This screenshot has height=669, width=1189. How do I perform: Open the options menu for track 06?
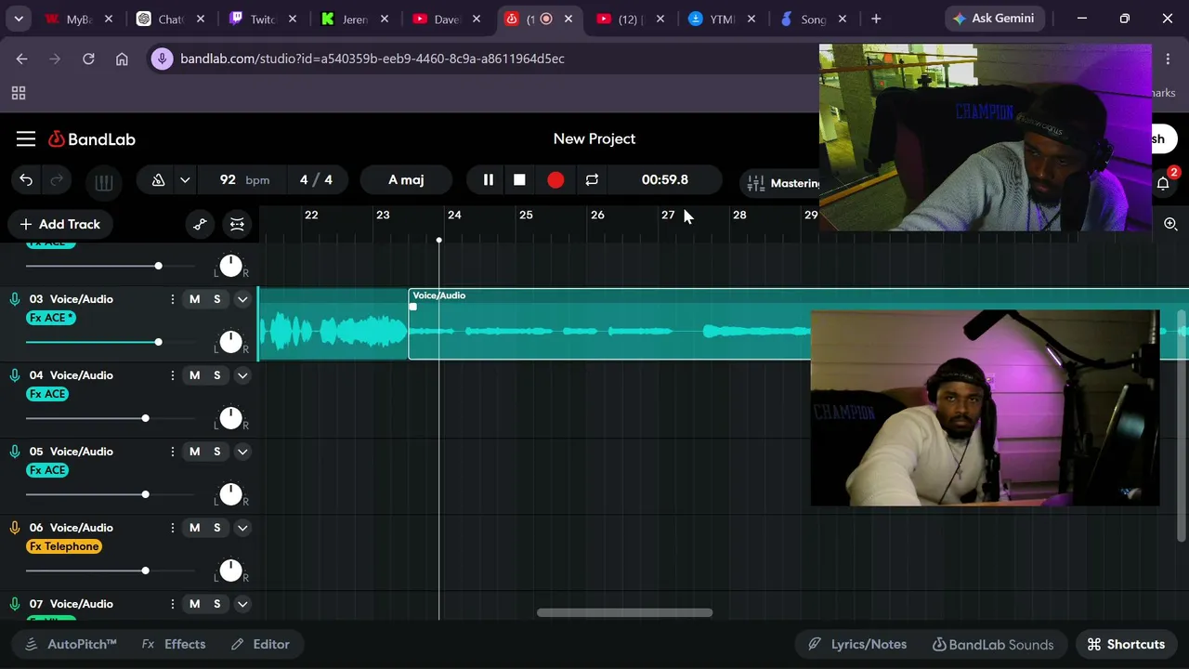point(172,528)
